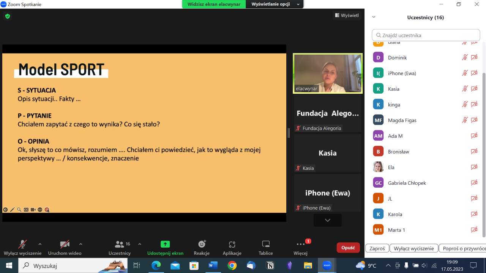Image resolution: width=486 pixels, height=273 pixels.
Task: Open the Reakcje emoji icon
Action: coord(202,244)
